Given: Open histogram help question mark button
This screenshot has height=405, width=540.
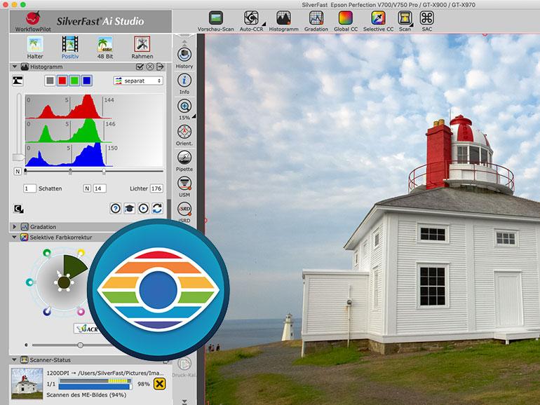Looking at the screenshot, I should tap(116, 209).
